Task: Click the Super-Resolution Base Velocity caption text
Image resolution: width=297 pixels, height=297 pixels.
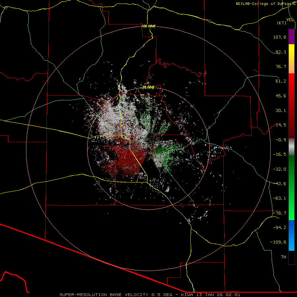Action: [149, 295]
